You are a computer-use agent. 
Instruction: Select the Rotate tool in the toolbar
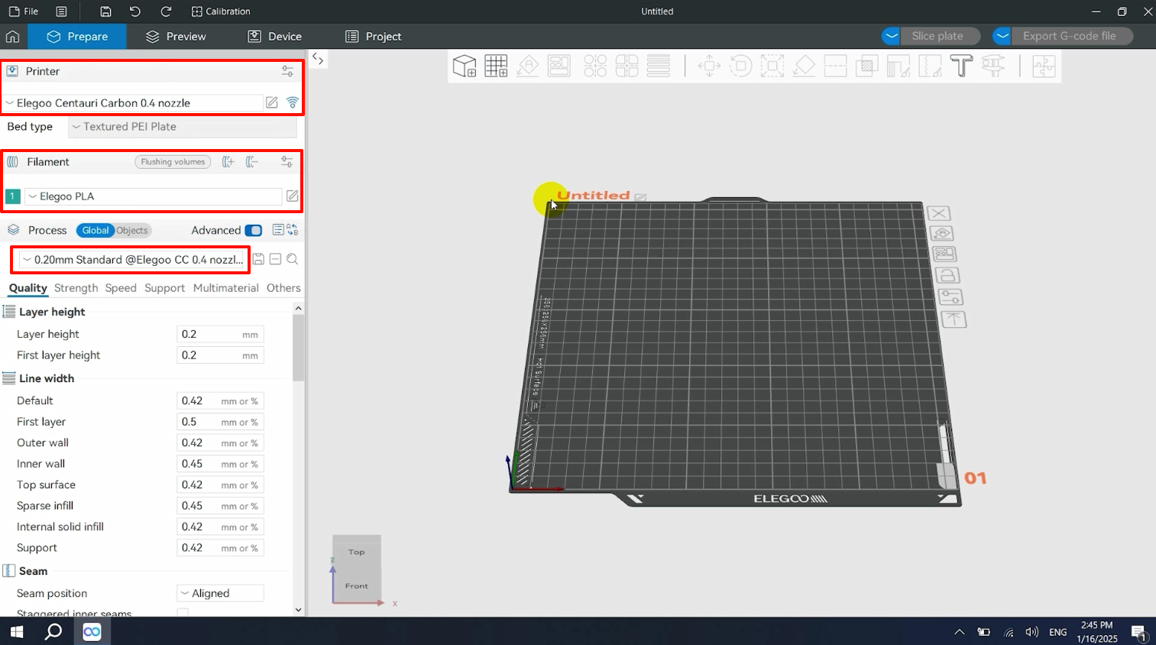(741, 66)
